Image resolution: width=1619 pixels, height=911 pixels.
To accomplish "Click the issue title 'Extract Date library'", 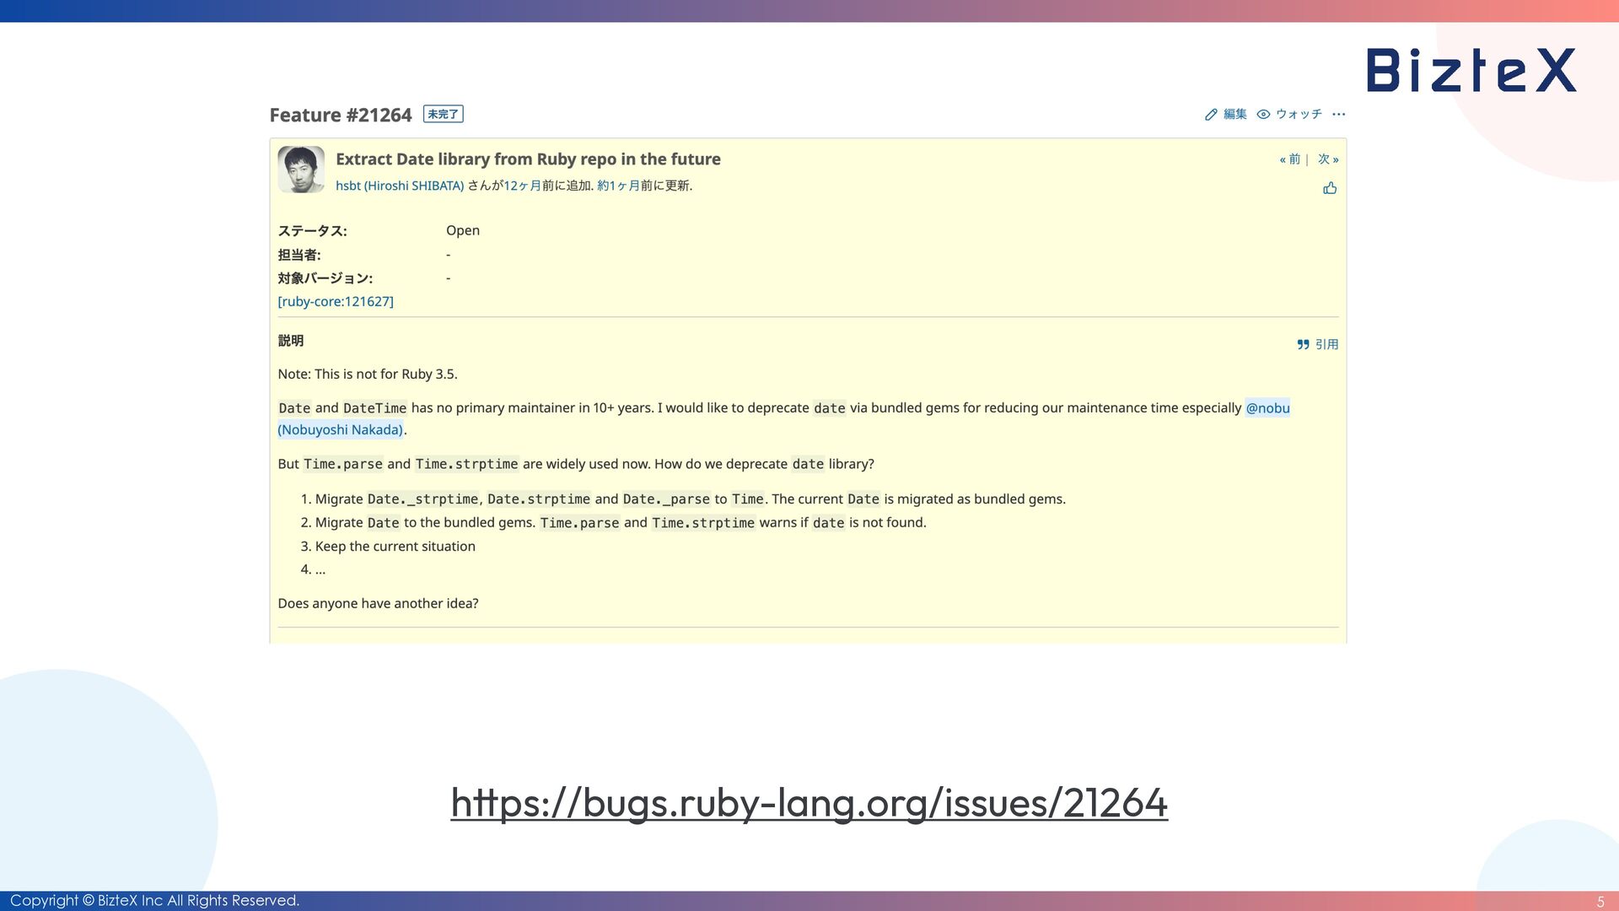I will 528,159.
